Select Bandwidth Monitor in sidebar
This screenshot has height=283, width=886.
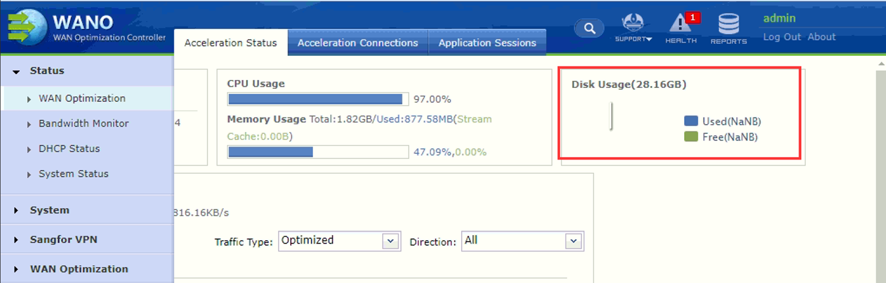pos(84,123)
